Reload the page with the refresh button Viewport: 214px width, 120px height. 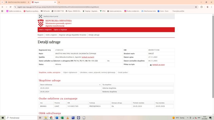11,7
